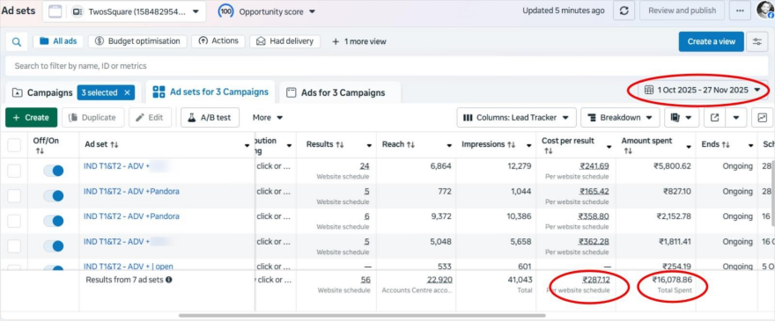Click the Duplicate button
775x322 pixels.
pos(92,118)
